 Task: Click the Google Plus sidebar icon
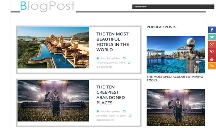pyautogui.click(x=212, y=44)
